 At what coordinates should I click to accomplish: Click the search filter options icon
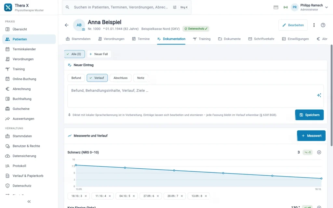pos(175,7)
